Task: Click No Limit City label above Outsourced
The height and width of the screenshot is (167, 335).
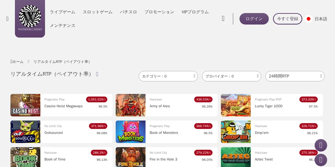Action: pyautogui.click(x=53, y=126)
